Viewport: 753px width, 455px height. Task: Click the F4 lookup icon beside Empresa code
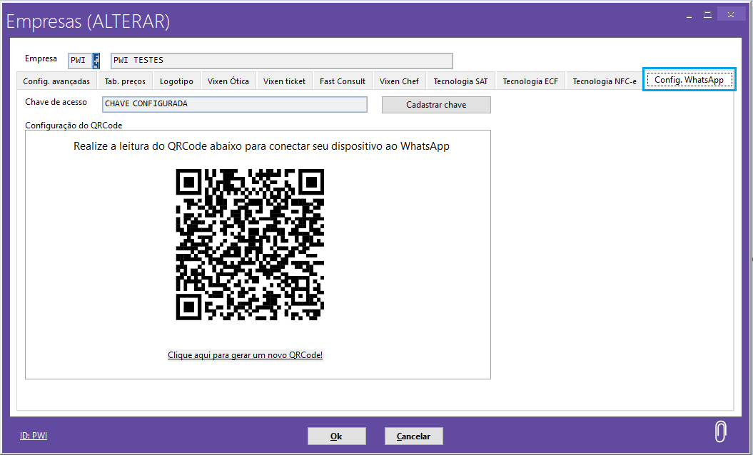click(96, 61)
